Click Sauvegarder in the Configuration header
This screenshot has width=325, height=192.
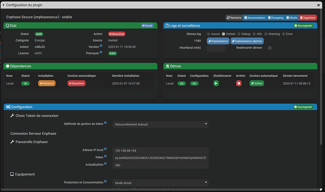pyautogui.click(x=303, y=107)
